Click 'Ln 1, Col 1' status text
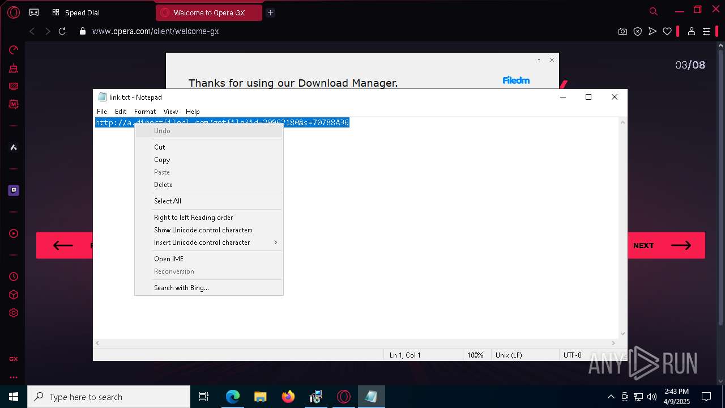This screenshot has height=408, width=725. coord(405,355)
